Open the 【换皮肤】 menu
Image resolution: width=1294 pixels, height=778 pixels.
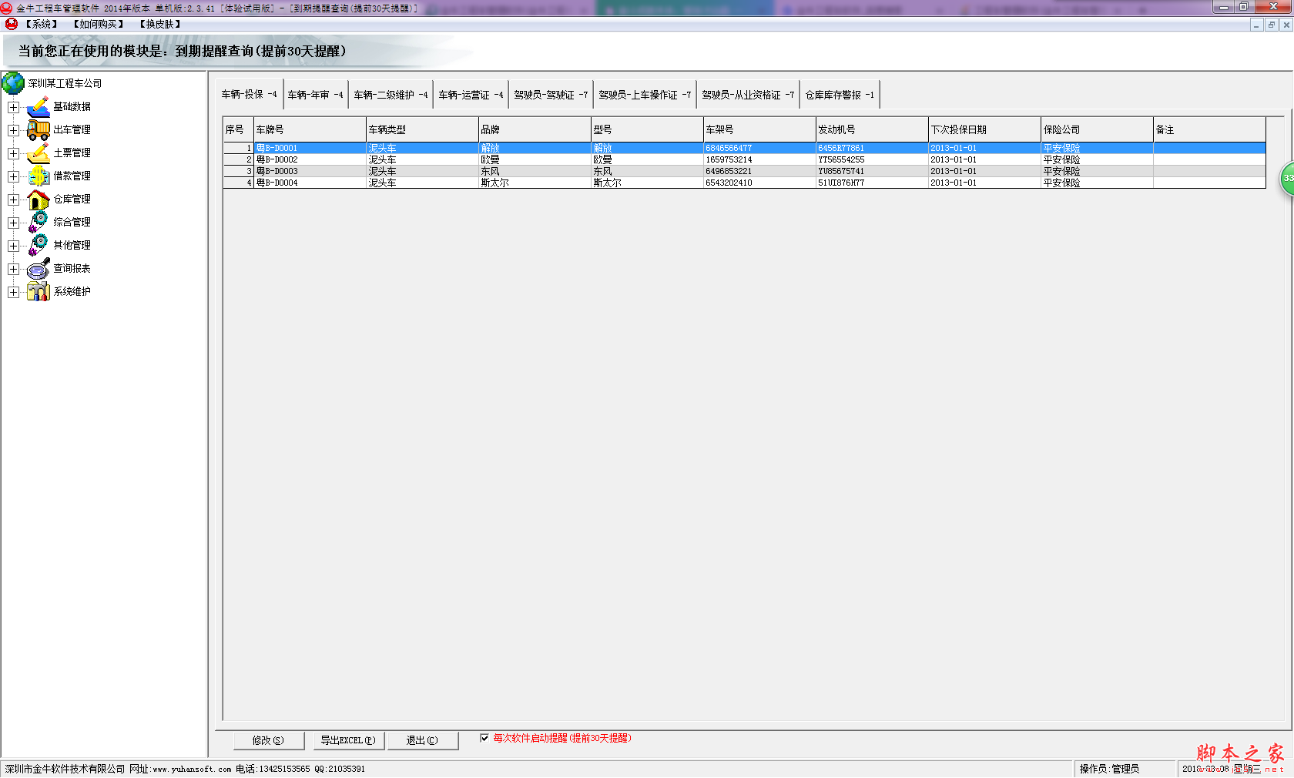pos(160,24)
